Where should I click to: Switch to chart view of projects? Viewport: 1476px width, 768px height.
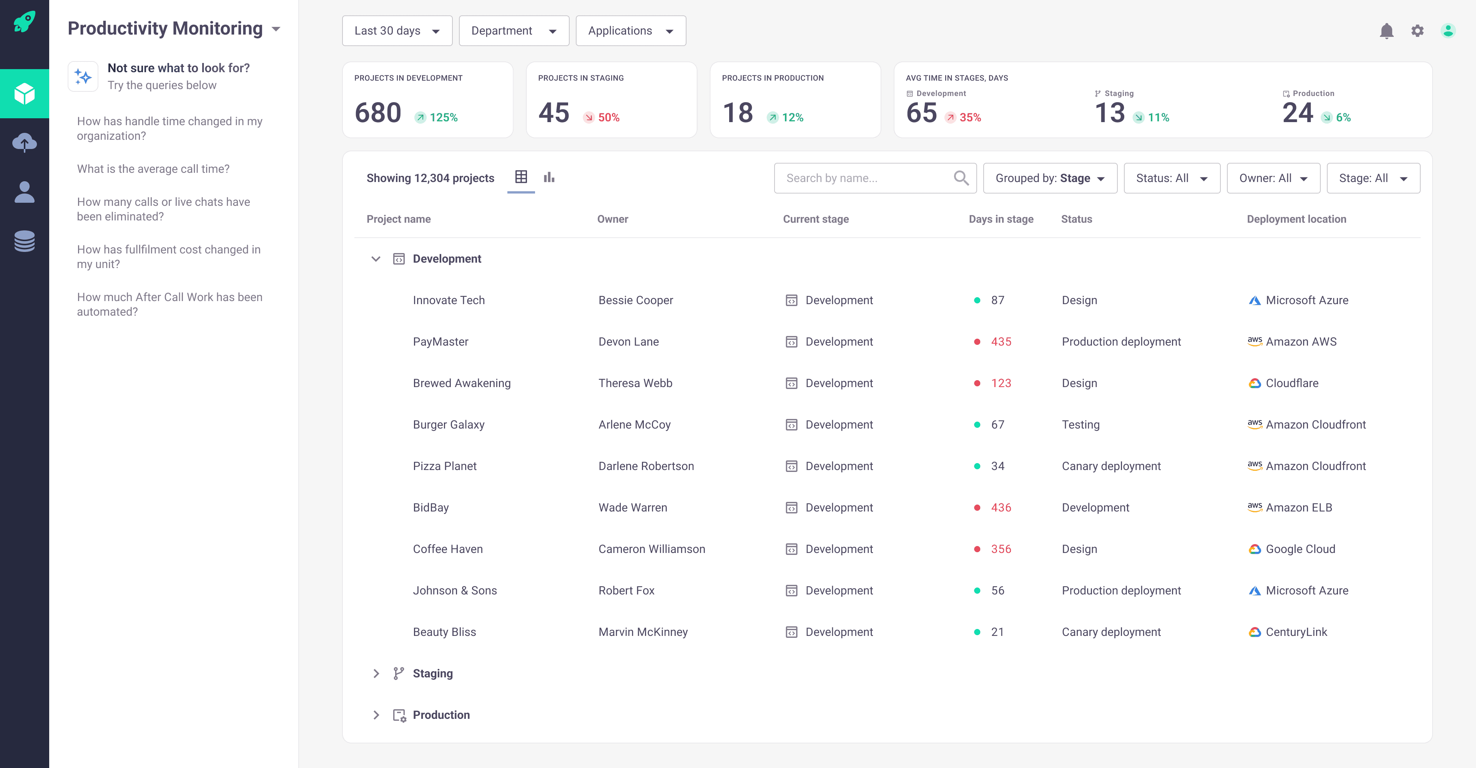click(549, 177)
